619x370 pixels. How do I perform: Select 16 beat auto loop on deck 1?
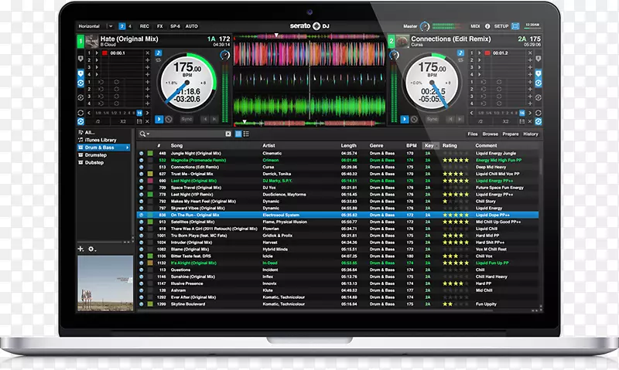coord(139,113)
